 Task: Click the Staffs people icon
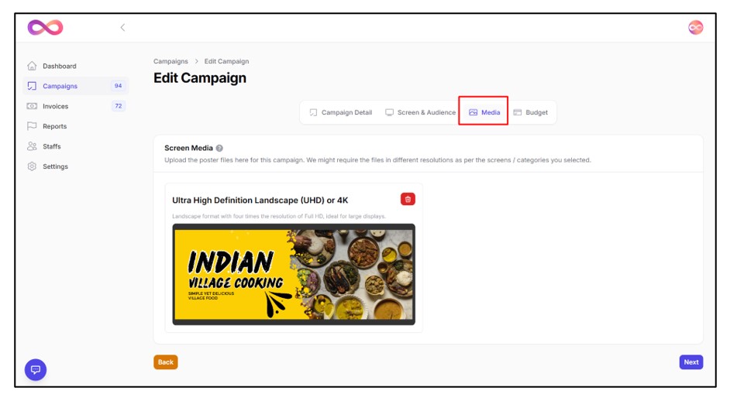(x=32, y=146)
